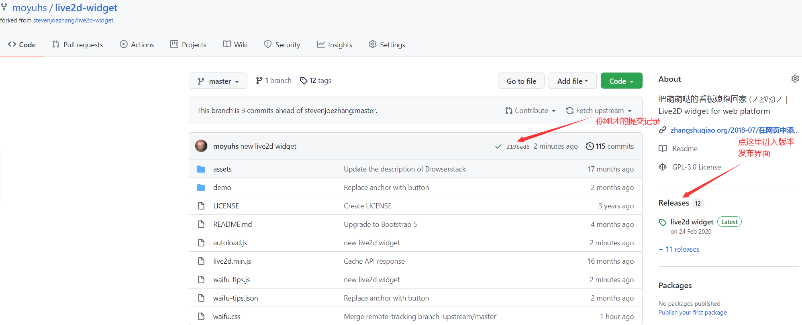The image size is (802, 325).
Task: Click the file icon beside README.md
Action: pos(201,224)
